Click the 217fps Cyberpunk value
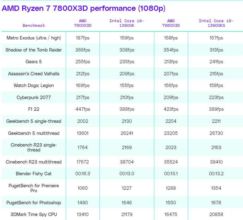This screenshot has width=243, height=220. [83, 98]
